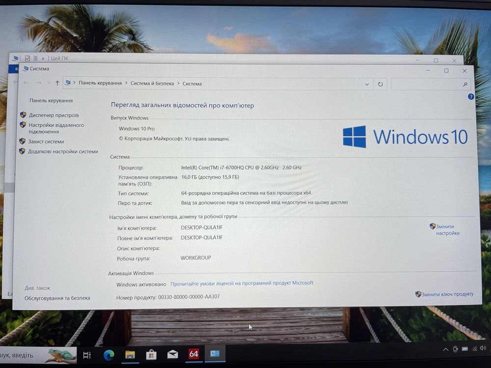Screen dimensions: 491x368
Task: Open Обслуговування та безпека link
Action: [x=57, y=298]
